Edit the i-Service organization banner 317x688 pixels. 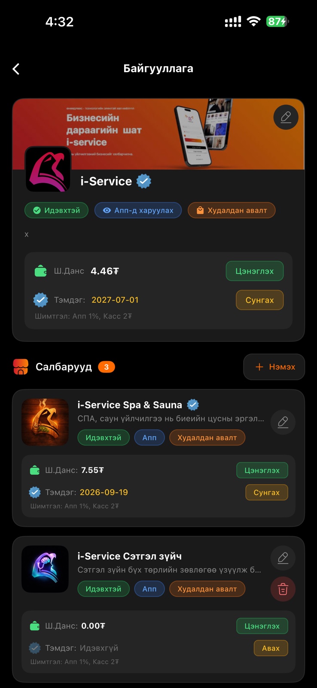coord(286,117)
